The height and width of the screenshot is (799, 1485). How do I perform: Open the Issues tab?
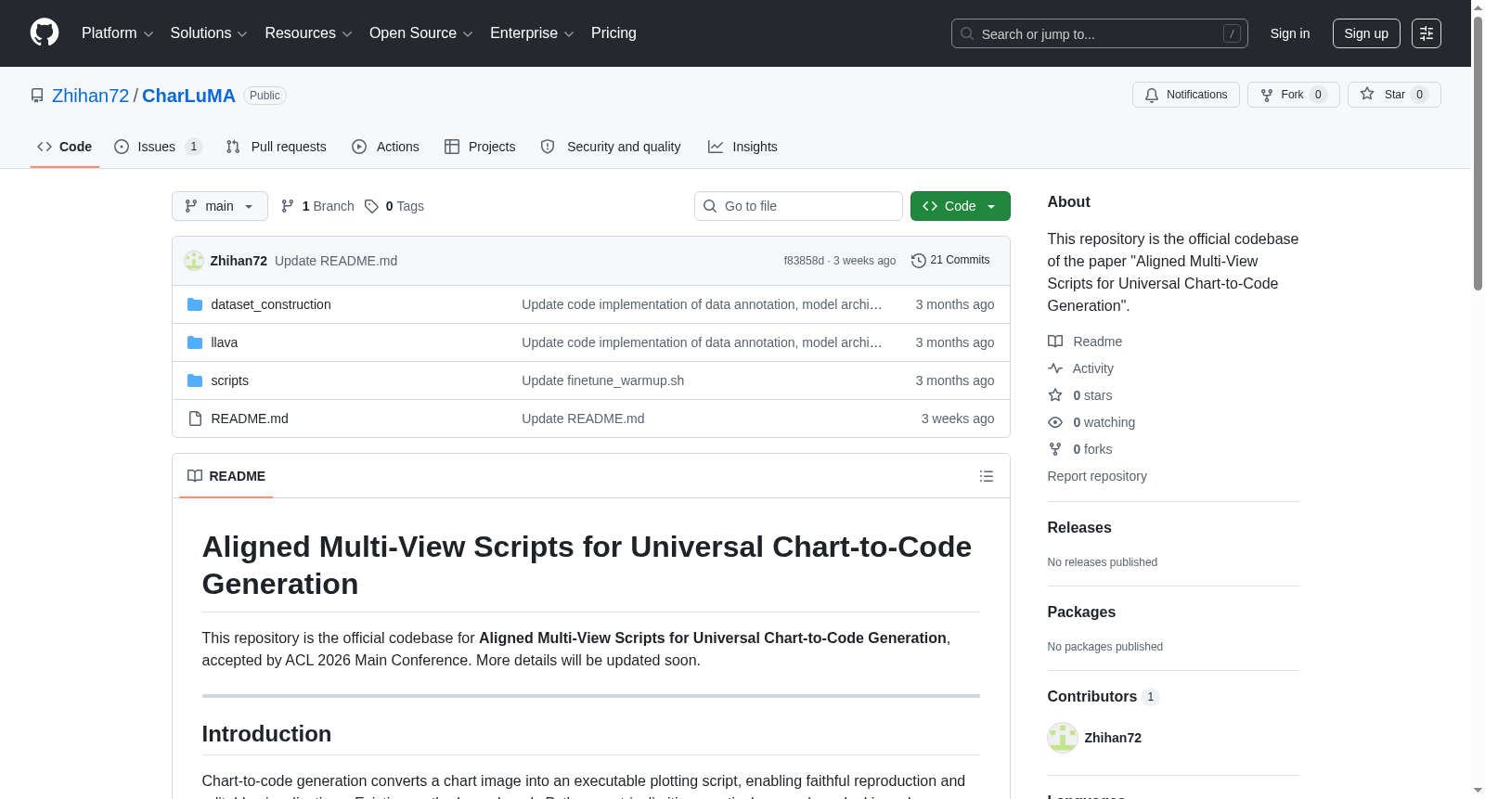(x=158, y=147)
